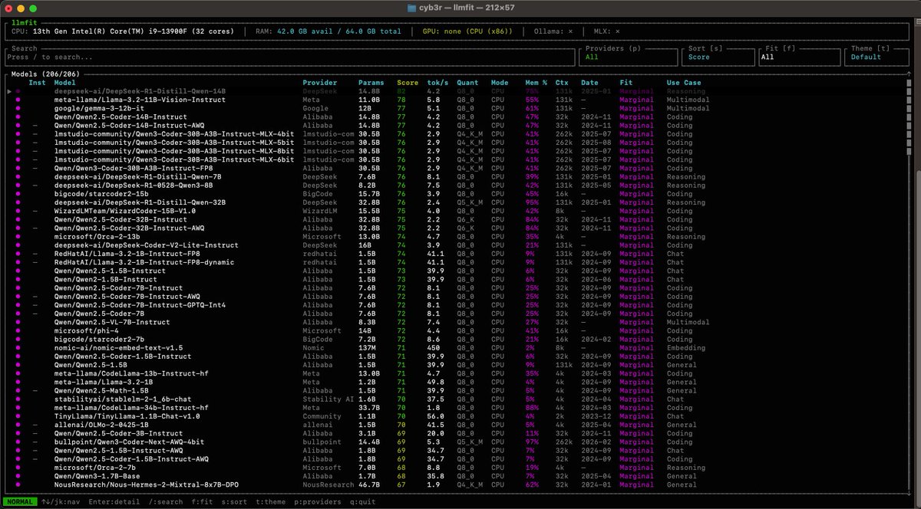This screenshot has height=509, width=921.
Task: Click the yellow minimize window button
Action: (21, 8)
